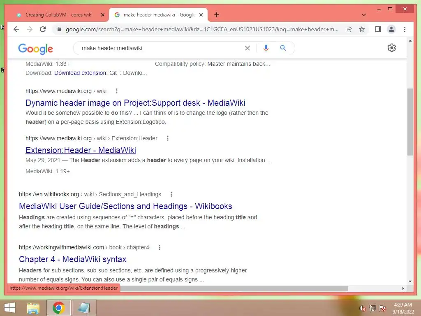Open options for the Extension:Header result
Image resolution: width=421 pixels, height=316 pixels.
[x=168, y=138]
